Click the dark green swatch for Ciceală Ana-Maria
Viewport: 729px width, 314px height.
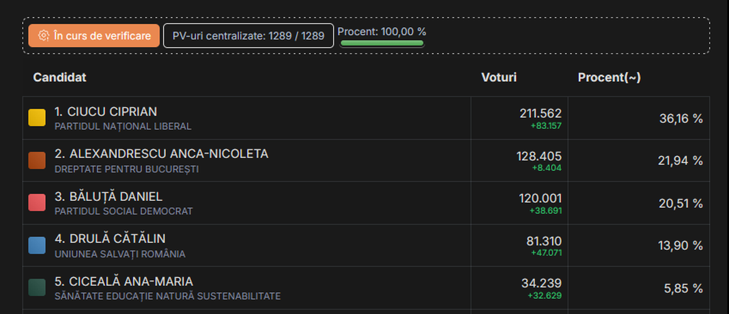click(37, 288)
